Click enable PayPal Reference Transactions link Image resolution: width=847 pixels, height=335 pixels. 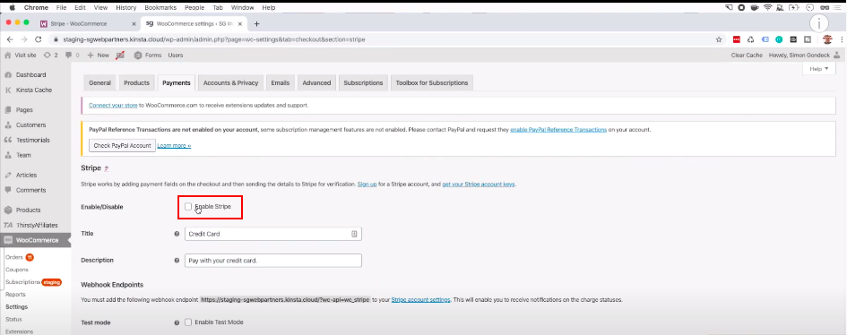[558, 130]
